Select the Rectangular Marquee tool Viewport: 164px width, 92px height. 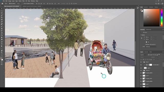pos(2,11)
